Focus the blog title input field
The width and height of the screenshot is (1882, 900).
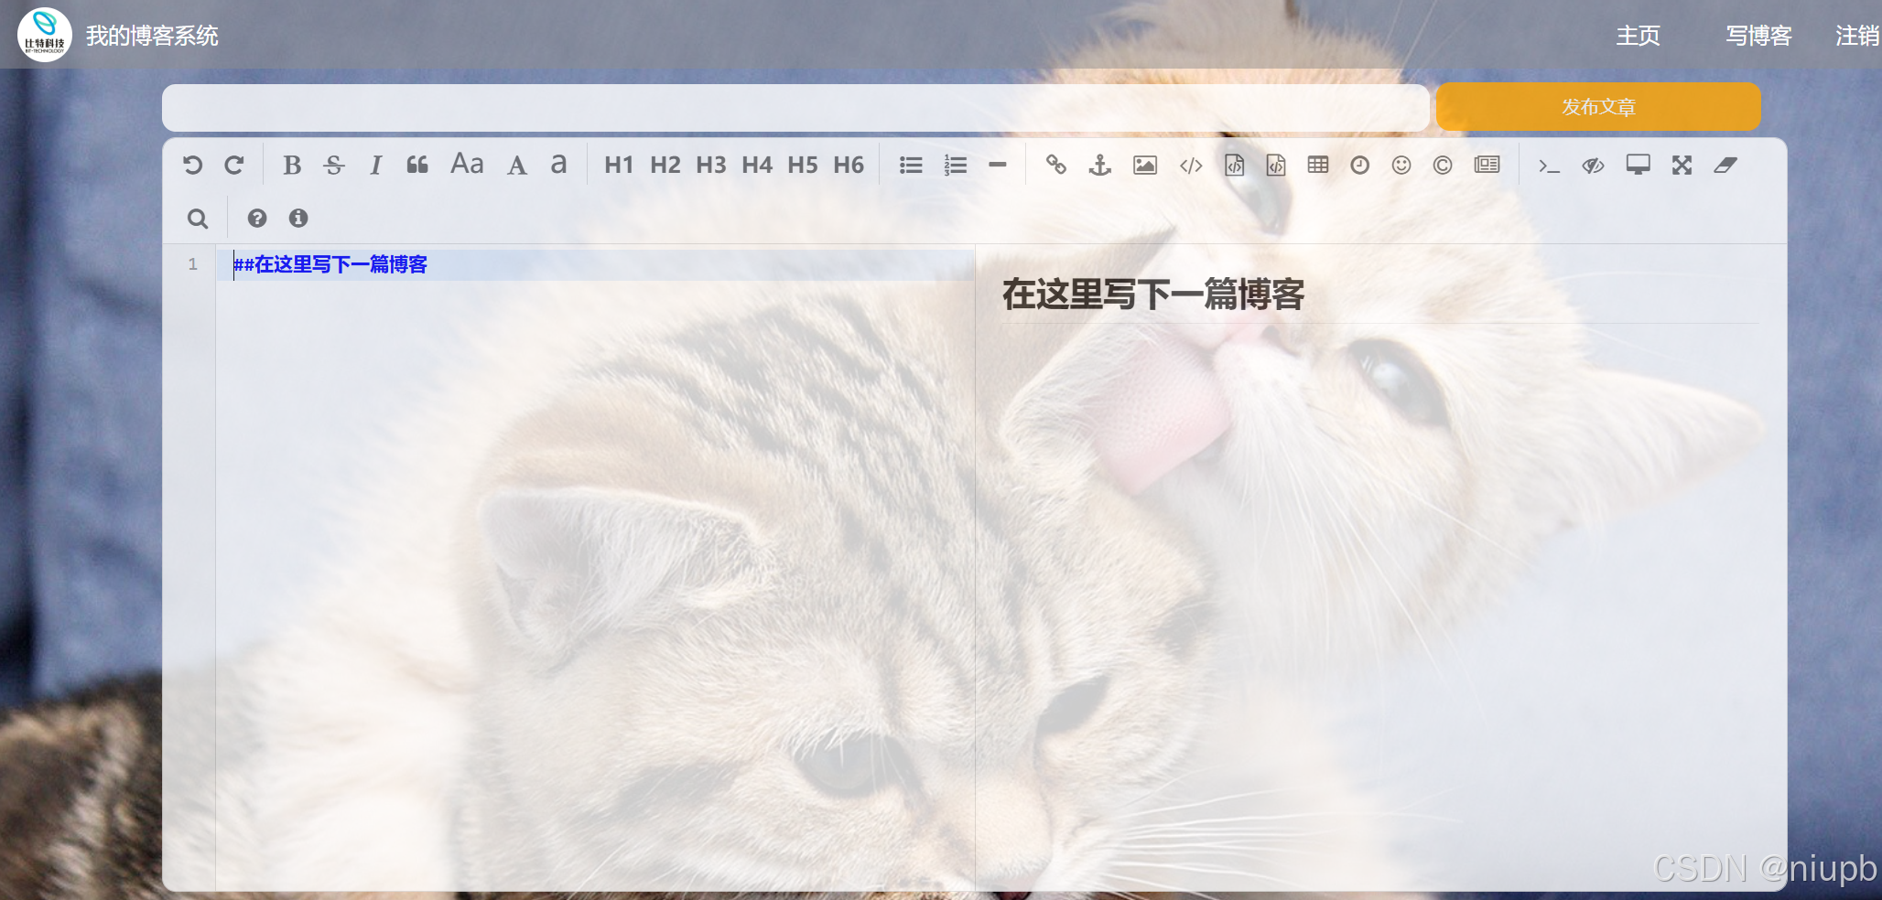click(795, 108)
